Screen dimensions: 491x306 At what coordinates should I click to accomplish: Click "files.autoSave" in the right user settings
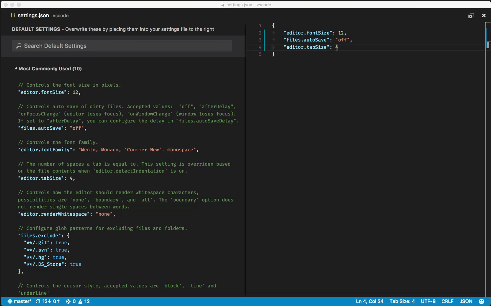click(x=307, y=40)
